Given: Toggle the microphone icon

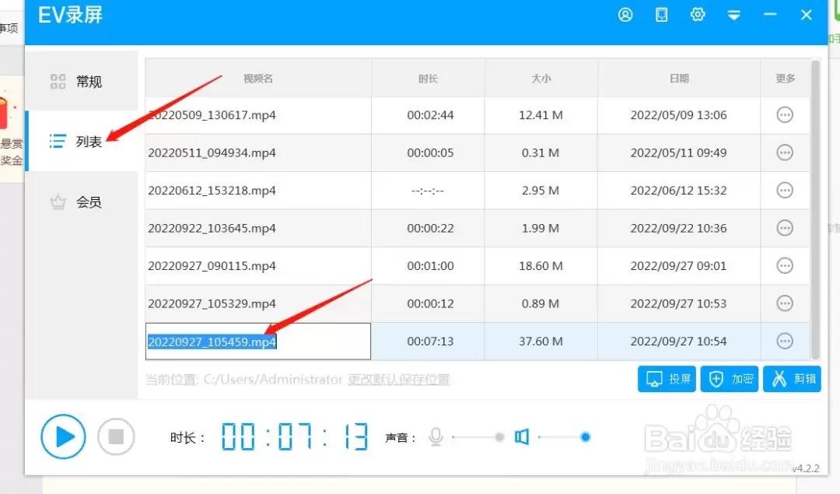Looking at the screenshot, I should click(436, 437).
